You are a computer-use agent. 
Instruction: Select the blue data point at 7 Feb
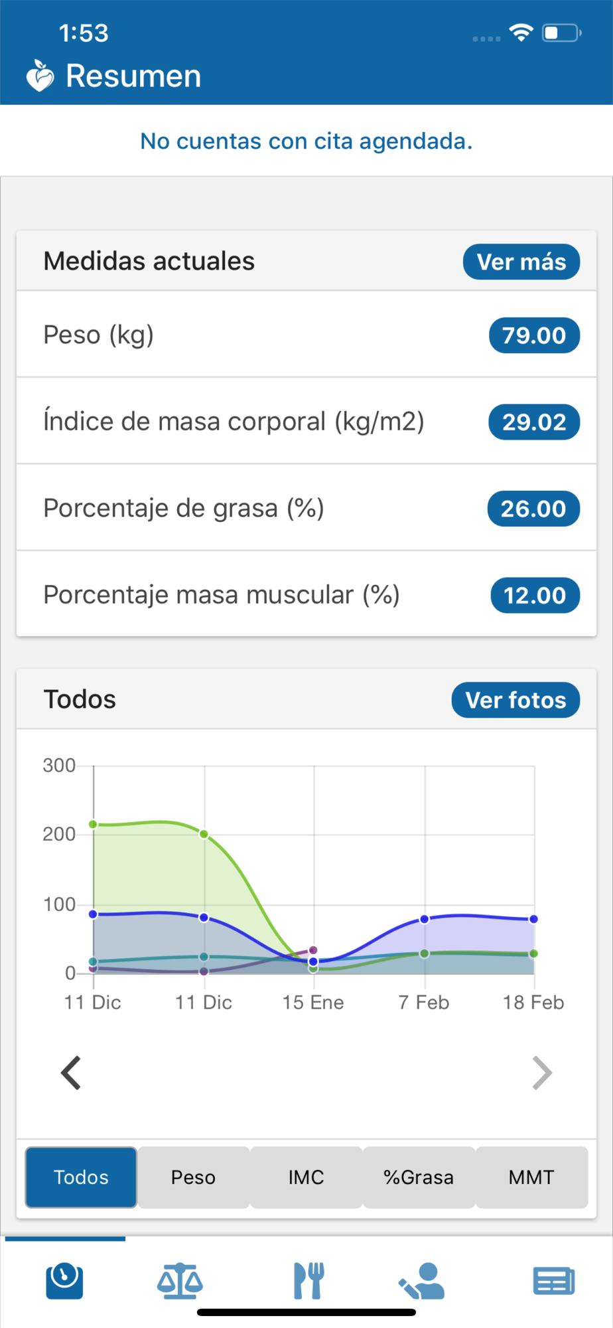tap(425, 920)
